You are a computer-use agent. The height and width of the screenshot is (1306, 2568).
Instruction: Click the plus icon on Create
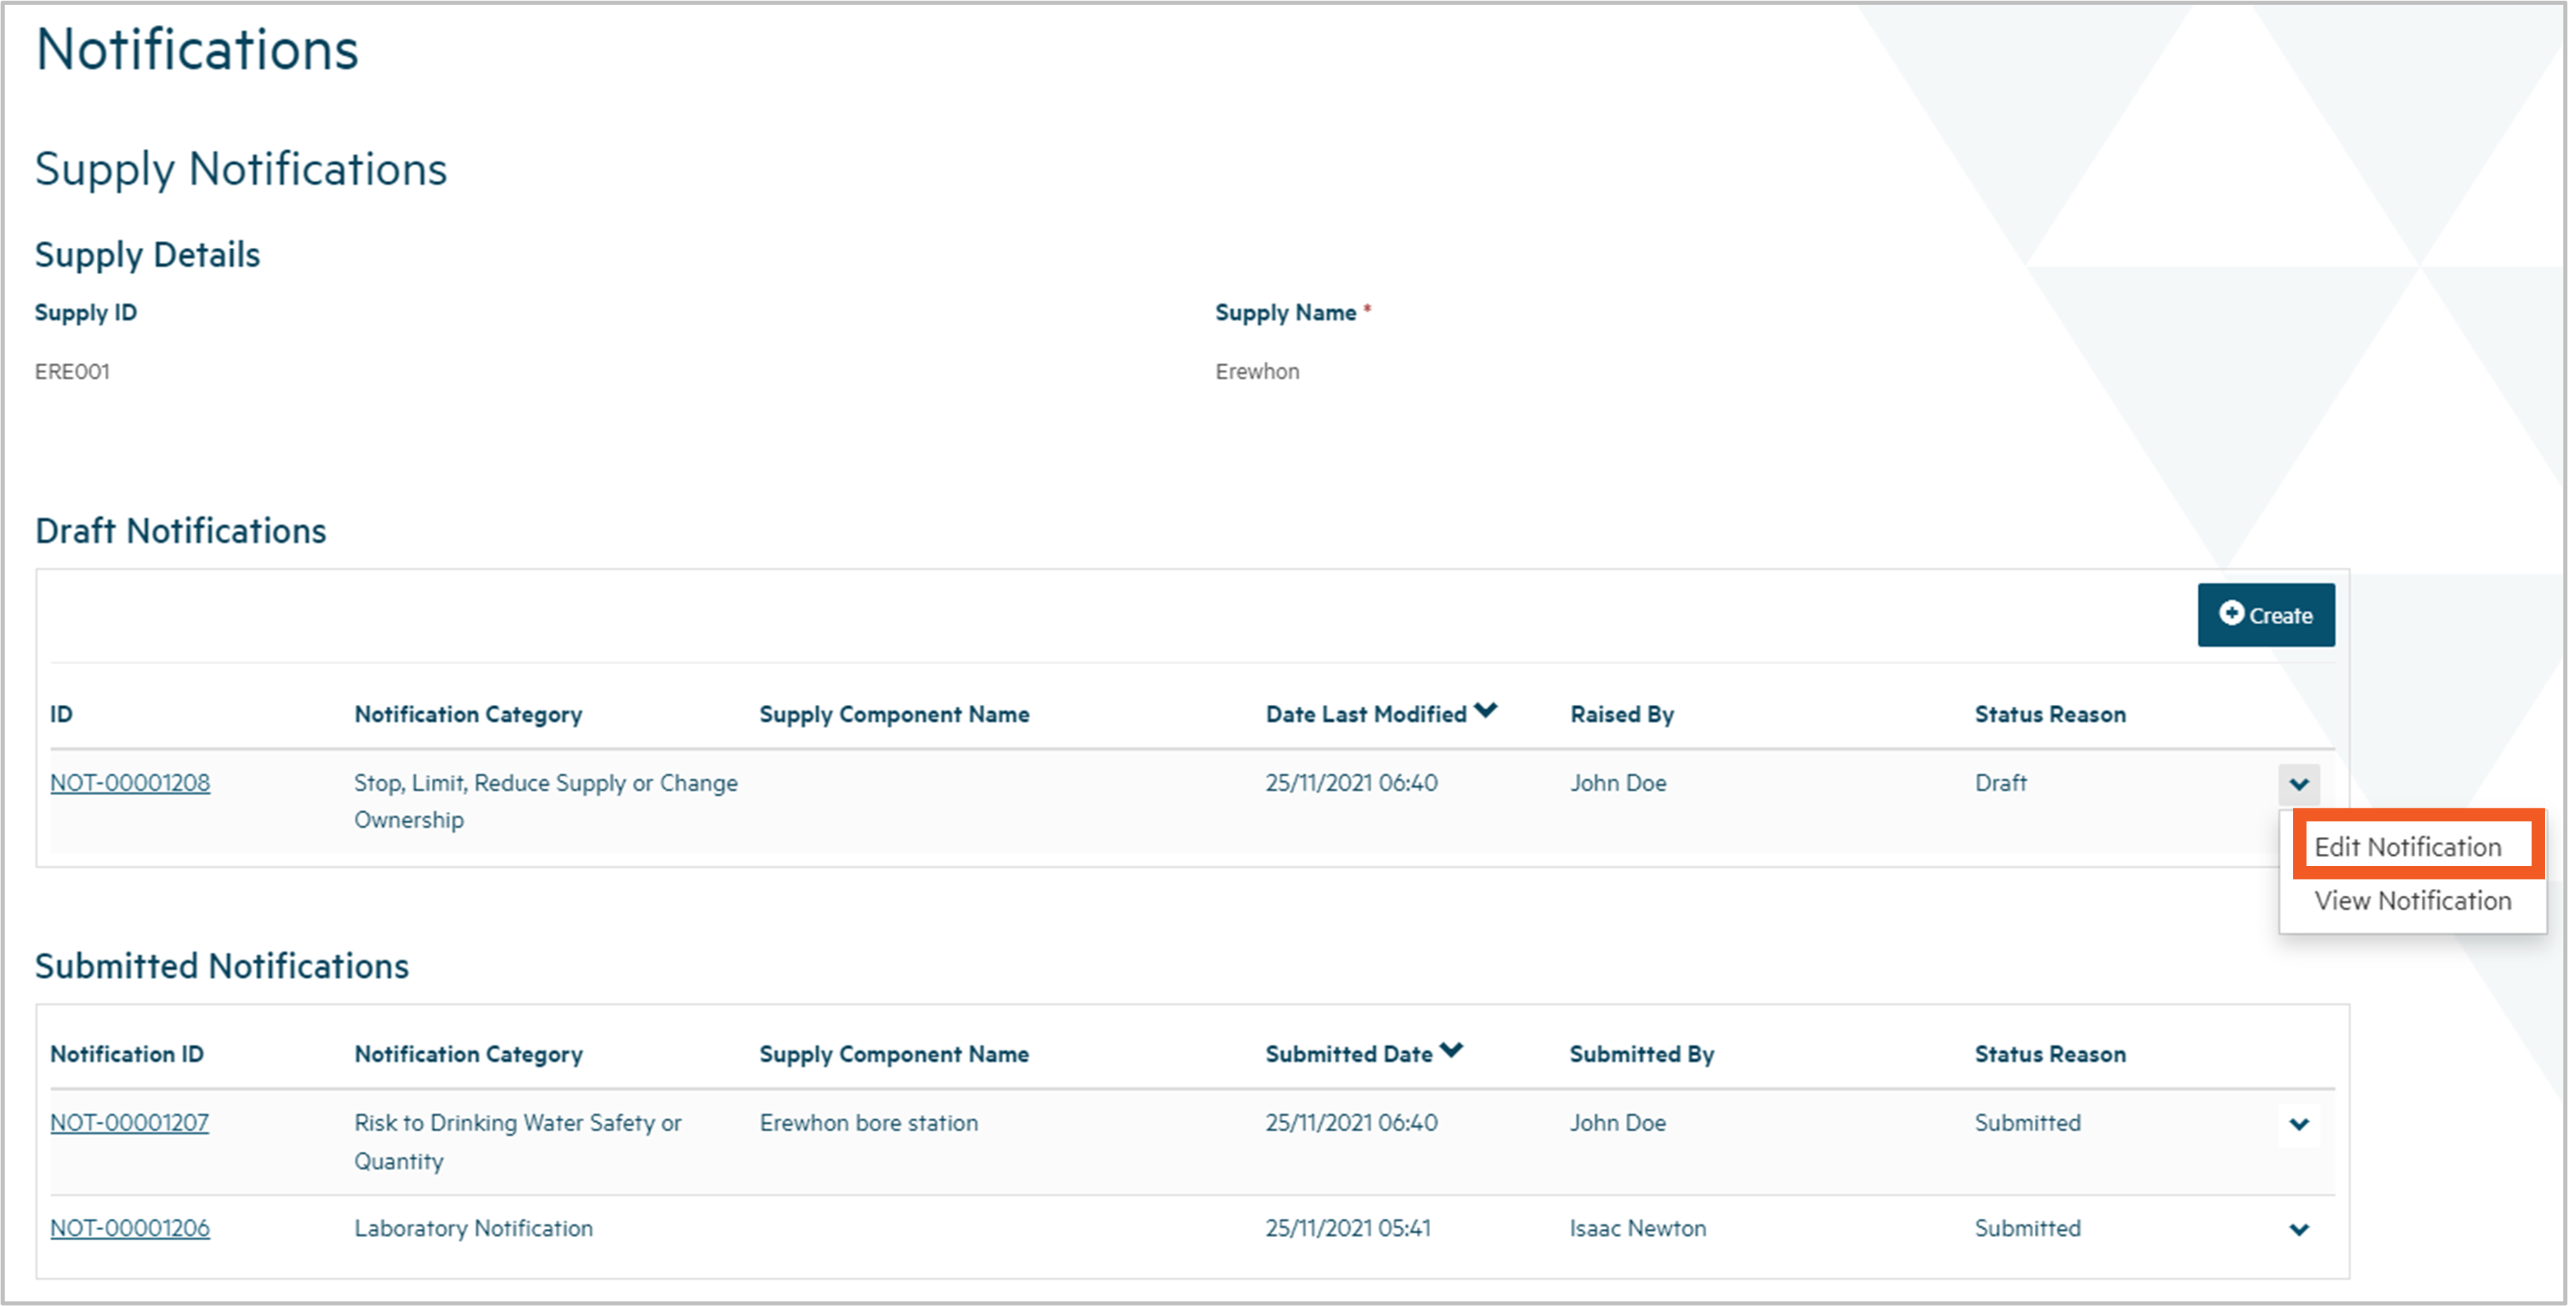tap(2231, 613)
